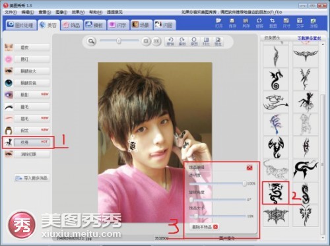Click the 对比 compare icon
This screenshot has width=330, height=246.
click(x=206, y=42)
